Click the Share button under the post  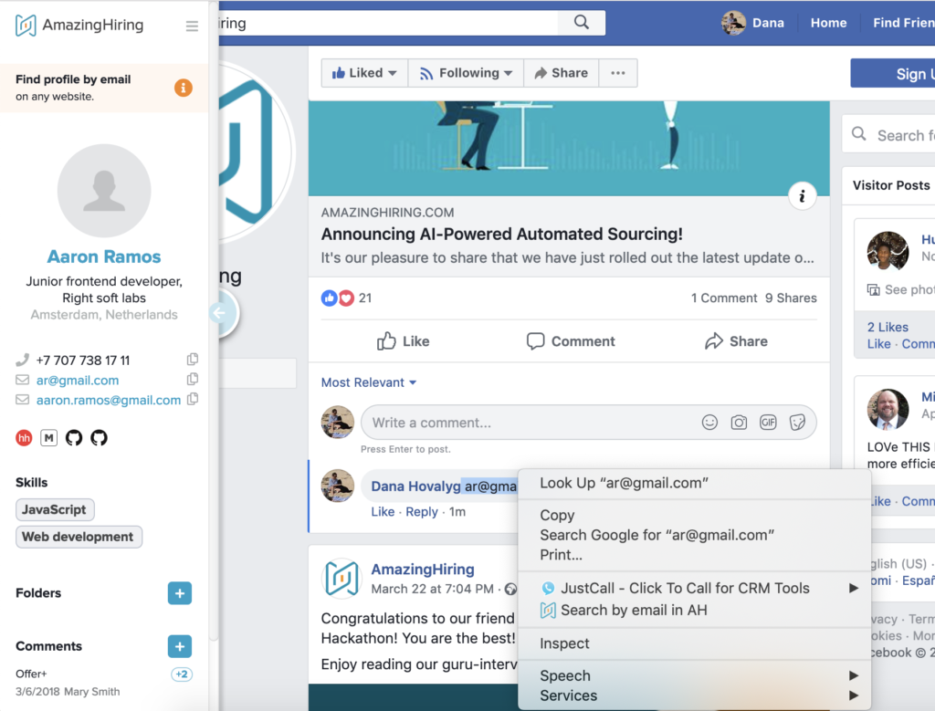[736, 341]
